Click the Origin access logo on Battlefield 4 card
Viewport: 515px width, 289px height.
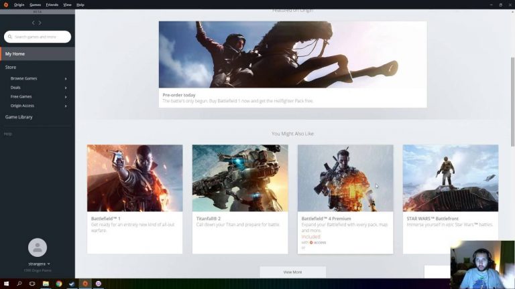pos(318,242)
